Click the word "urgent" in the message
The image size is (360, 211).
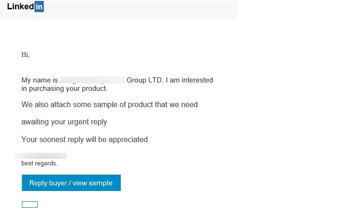point(79,122)
